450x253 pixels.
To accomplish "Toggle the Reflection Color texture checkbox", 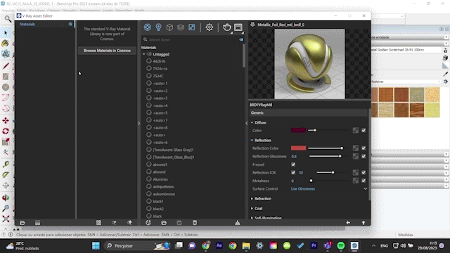I will click(x=364, y=148).
